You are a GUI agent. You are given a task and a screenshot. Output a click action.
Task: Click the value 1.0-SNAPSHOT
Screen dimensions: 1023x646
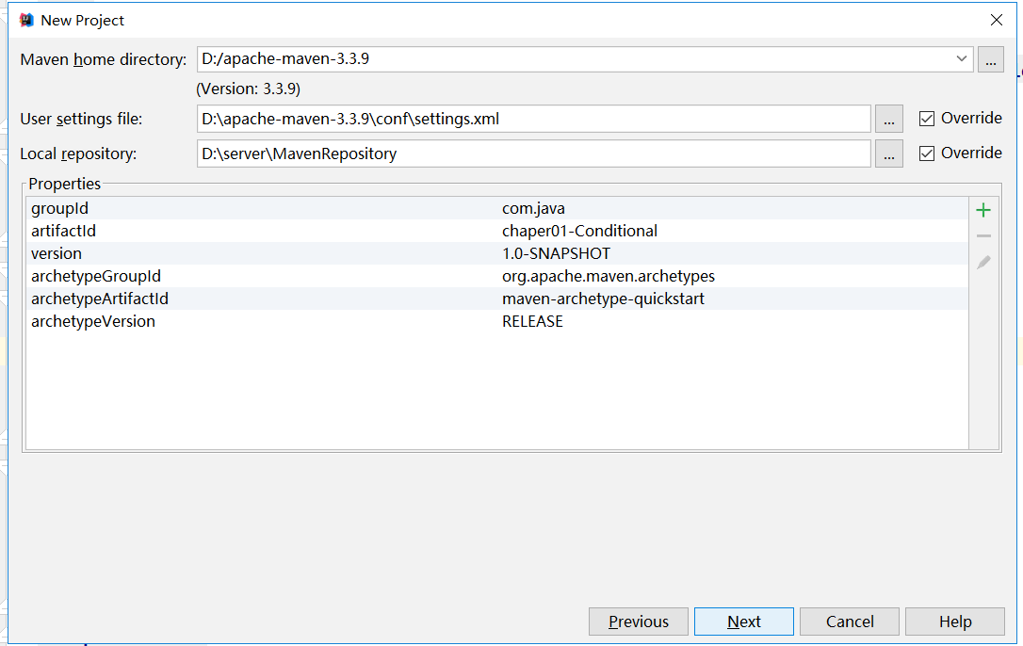pyautogui.click(x=556, y=253)
